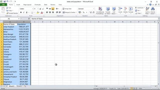The image size is (160, 90).
Task: Switch to the Insert tab
Action: pos(18,4)
